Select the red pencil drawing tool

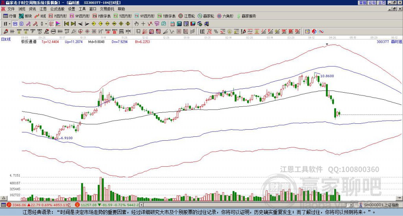tap(5, 32)
